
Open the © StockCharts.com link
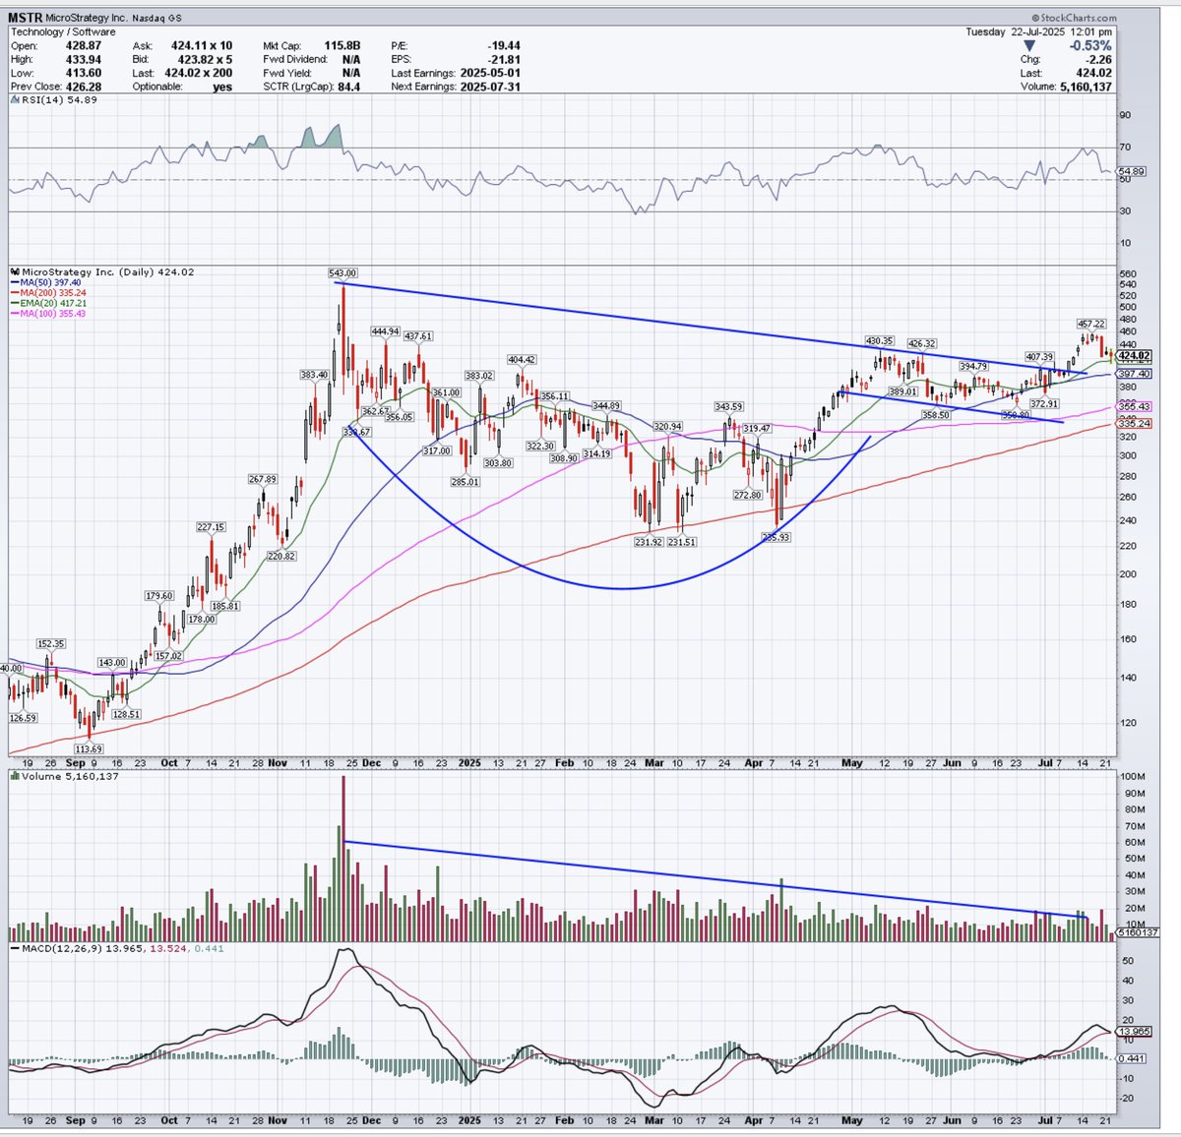pos(1074,19)
